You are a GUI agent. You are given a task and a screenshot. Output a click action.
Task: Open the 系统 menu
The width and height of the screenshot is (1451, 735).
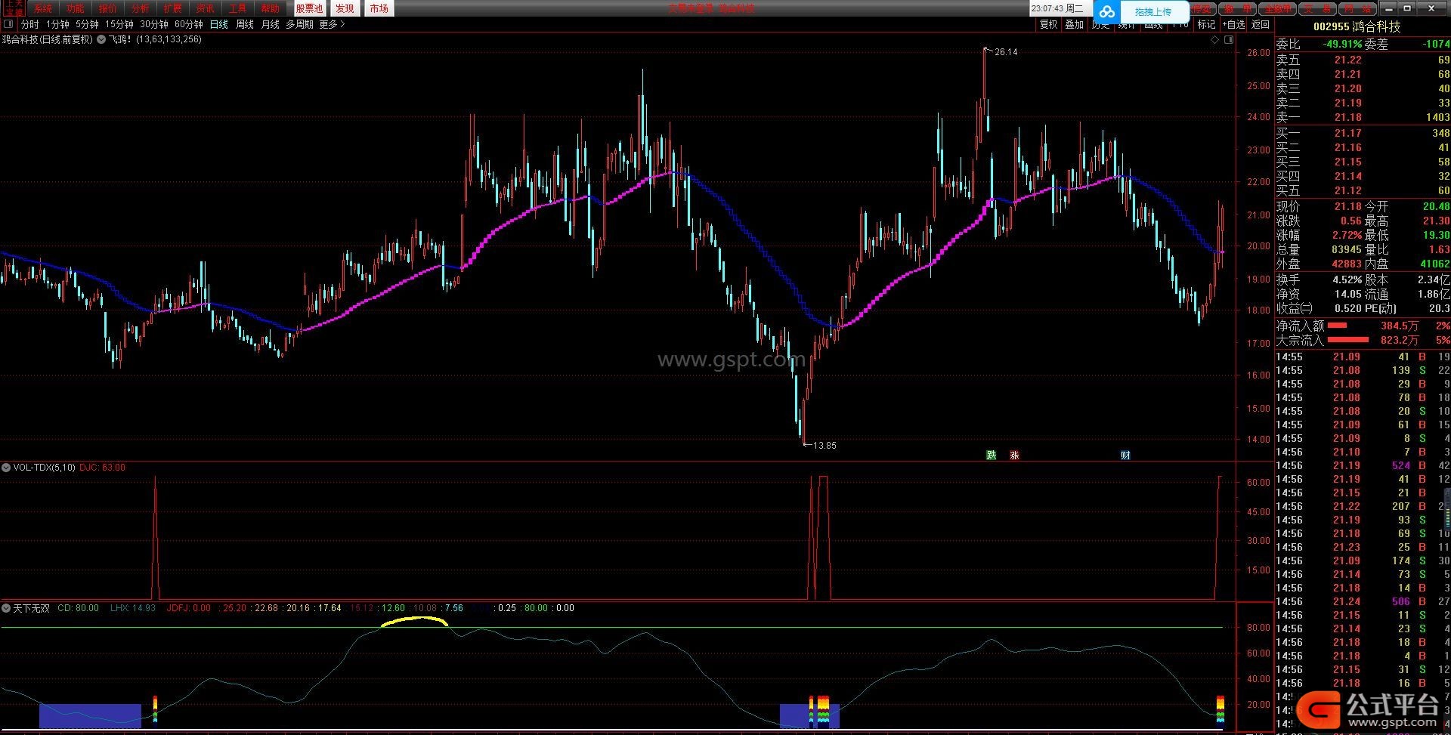tap(43, 8)
